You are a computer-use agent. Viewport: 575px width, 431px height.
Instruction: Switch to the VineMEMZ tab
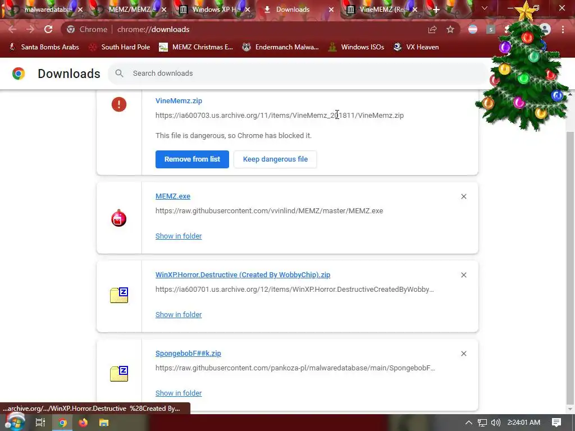tap(383, 10)
